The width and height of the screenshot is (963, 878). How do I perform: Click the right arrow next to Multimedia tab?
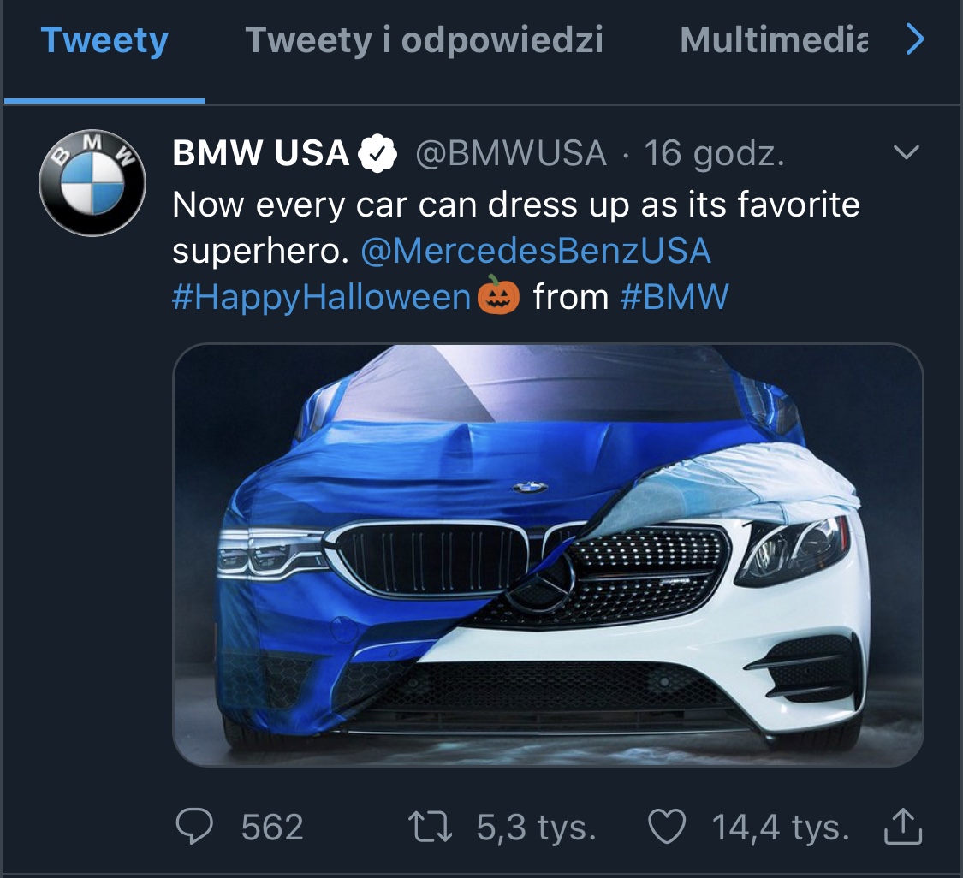(914, 40)
